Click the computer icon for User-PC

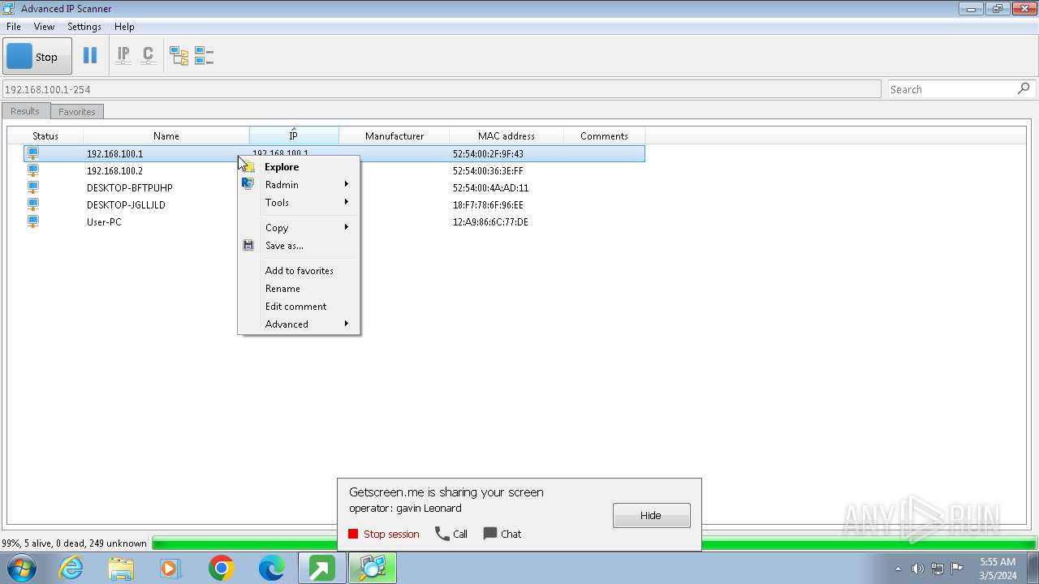coord(33,221)
